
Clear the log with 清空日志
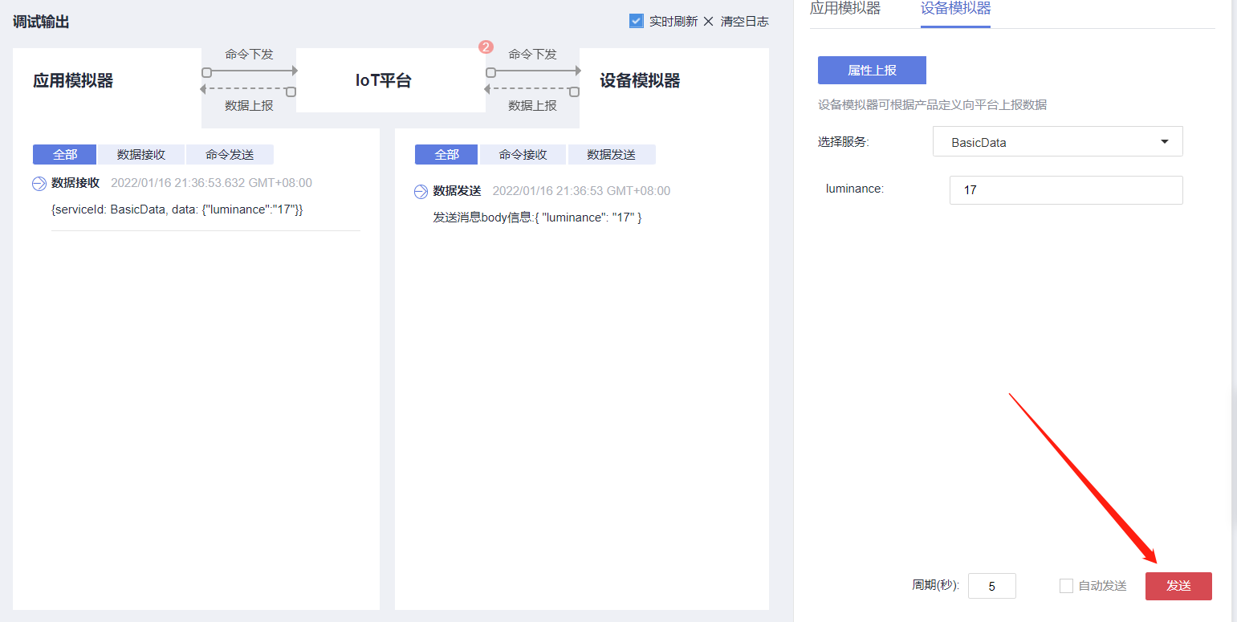736,22
